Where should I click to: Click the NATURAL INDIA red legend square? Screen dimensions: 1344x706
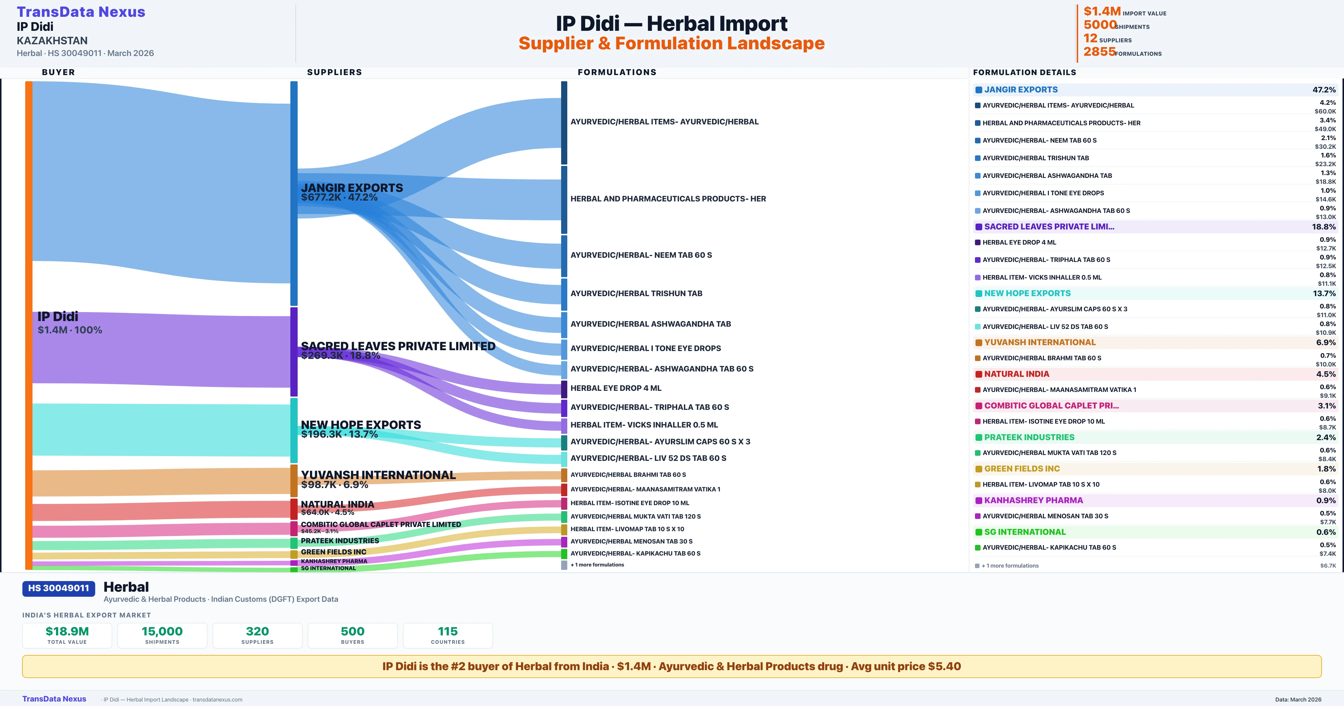pyautogui.click(x=979, y=374)
